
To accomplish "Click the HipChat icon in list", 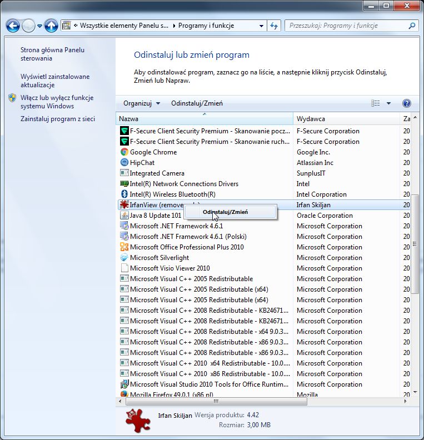I will click(124, 162).
